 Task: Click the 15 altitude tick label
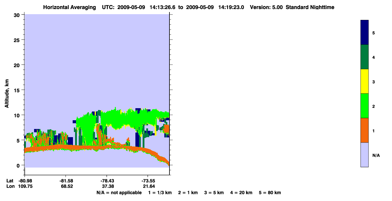[17, 90]
